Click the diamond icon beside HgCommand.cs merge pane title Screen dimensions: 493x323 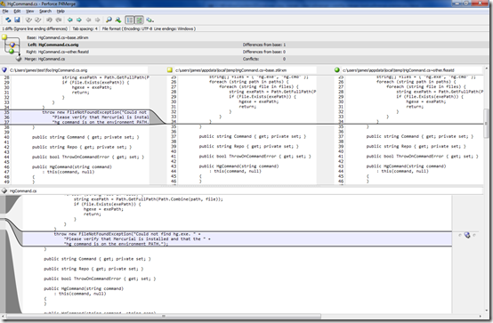[x=4, y=190]
